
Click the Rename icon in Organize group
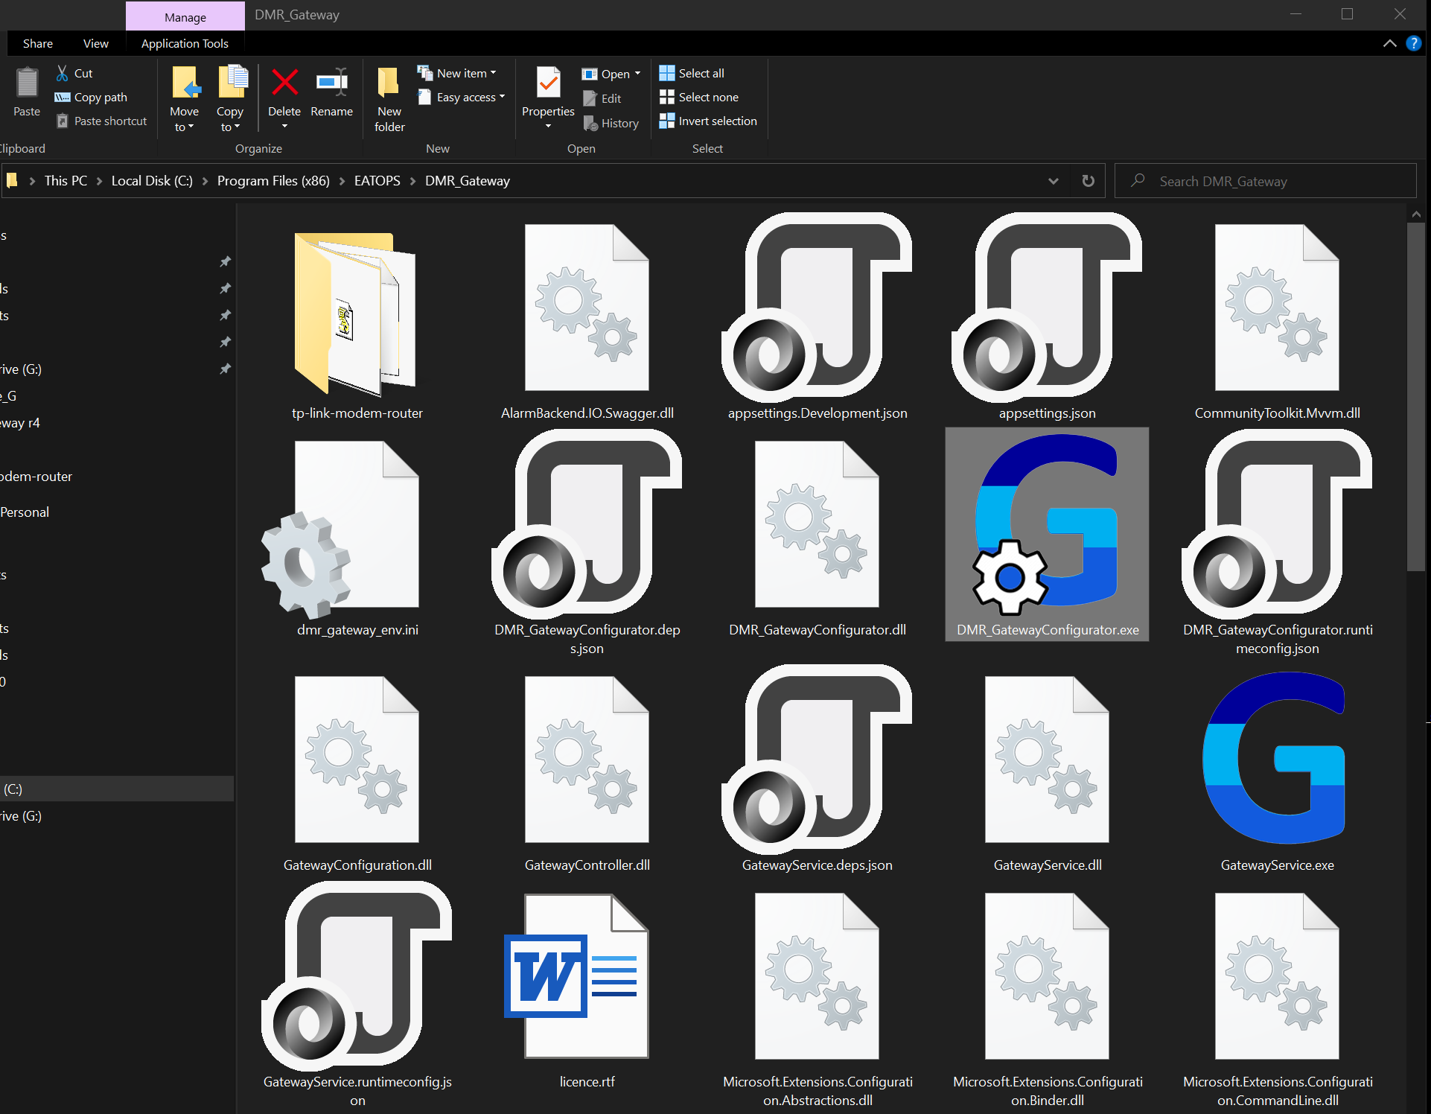click(x=331, y=83)
